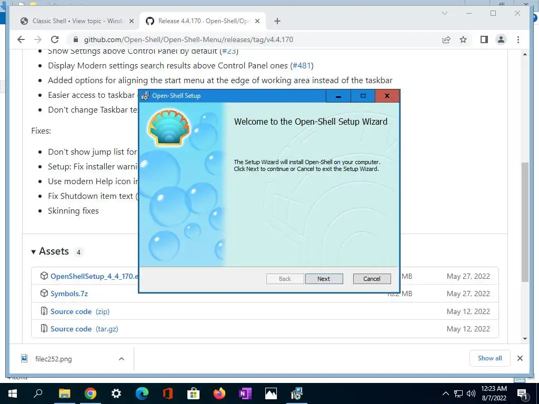
Task: Switch to Classic Shell View topic tab
Action: [77, 21]
